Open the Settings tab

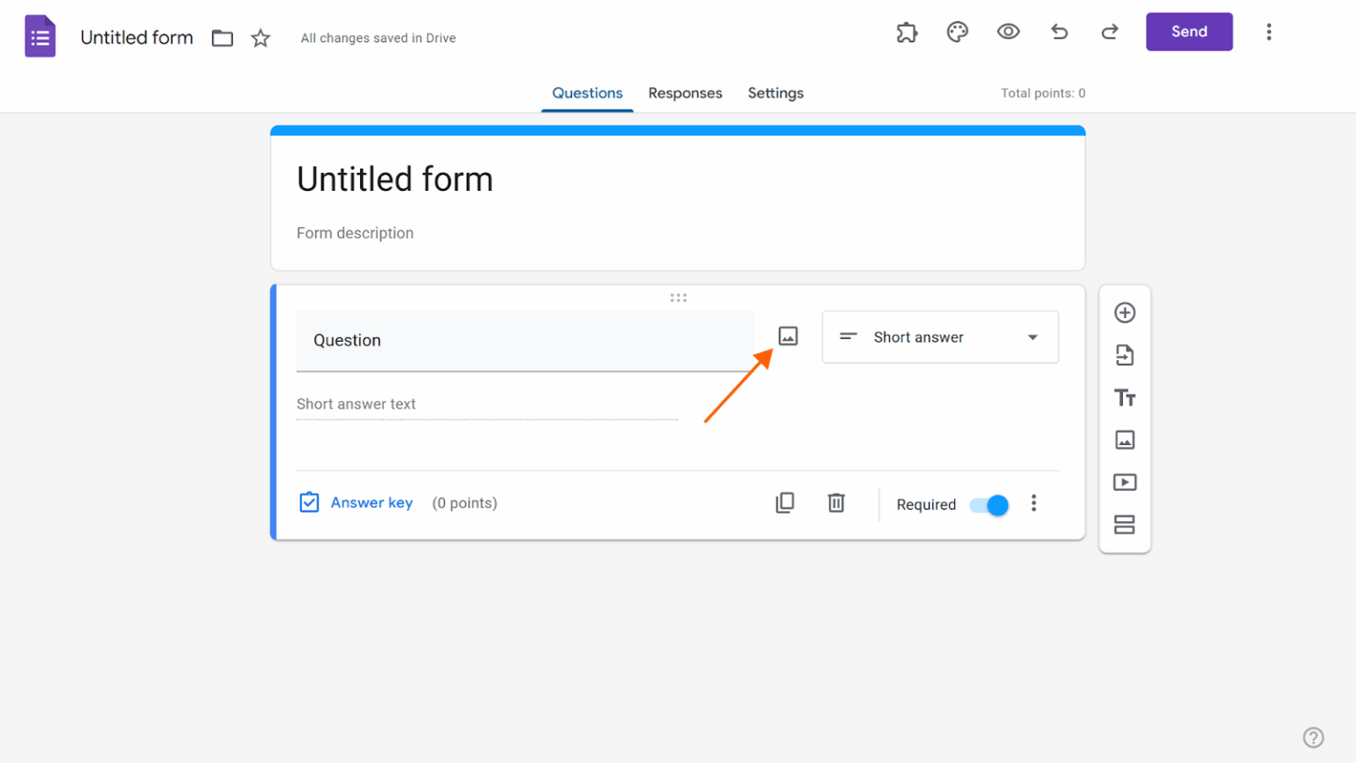click(x=775, y=93)
